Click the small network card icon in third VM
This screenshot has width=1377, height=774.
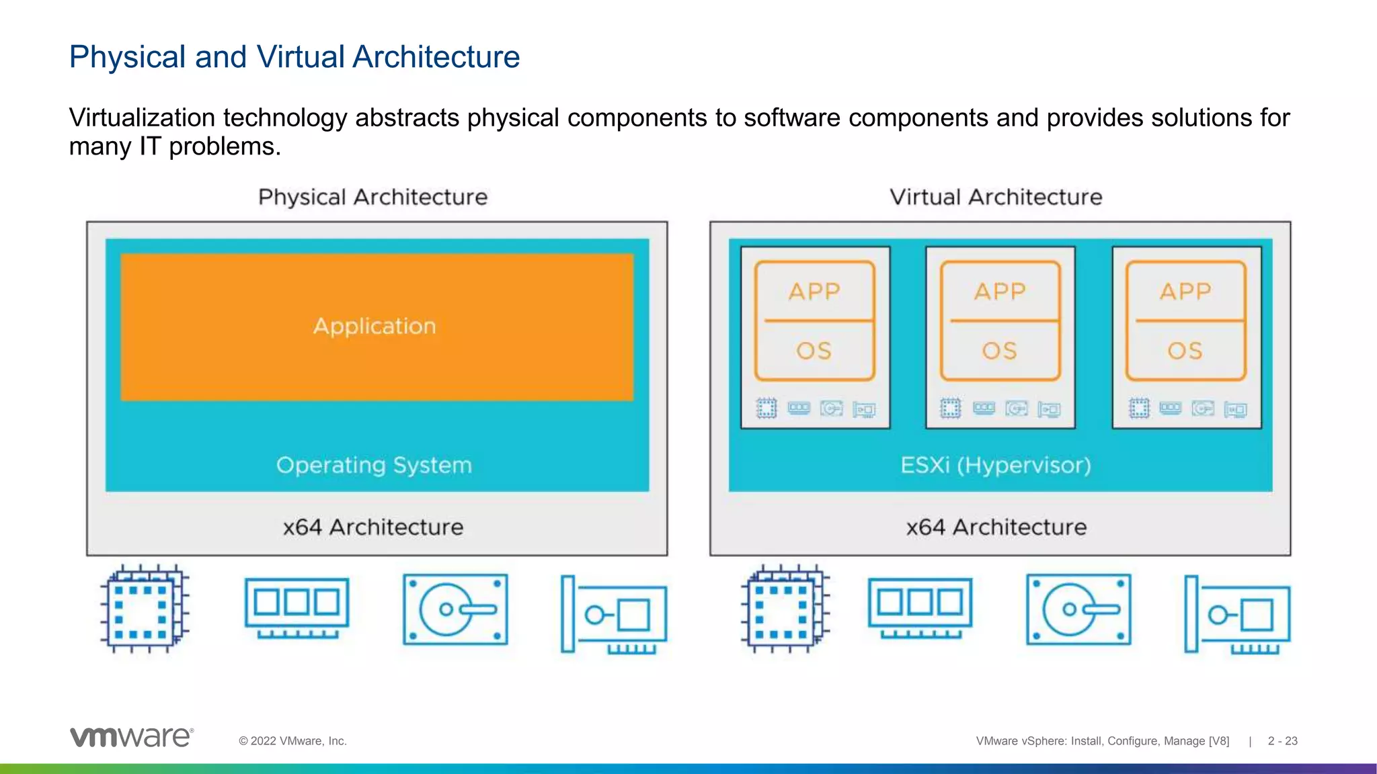pos(1235,409)
